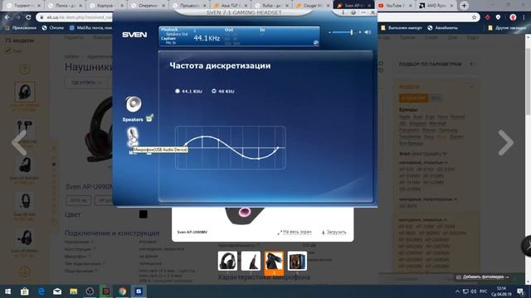This screenshot has width=531, height=298.
Task: Open Microsoft Store from taskbar
Action: tap(24, 291)
